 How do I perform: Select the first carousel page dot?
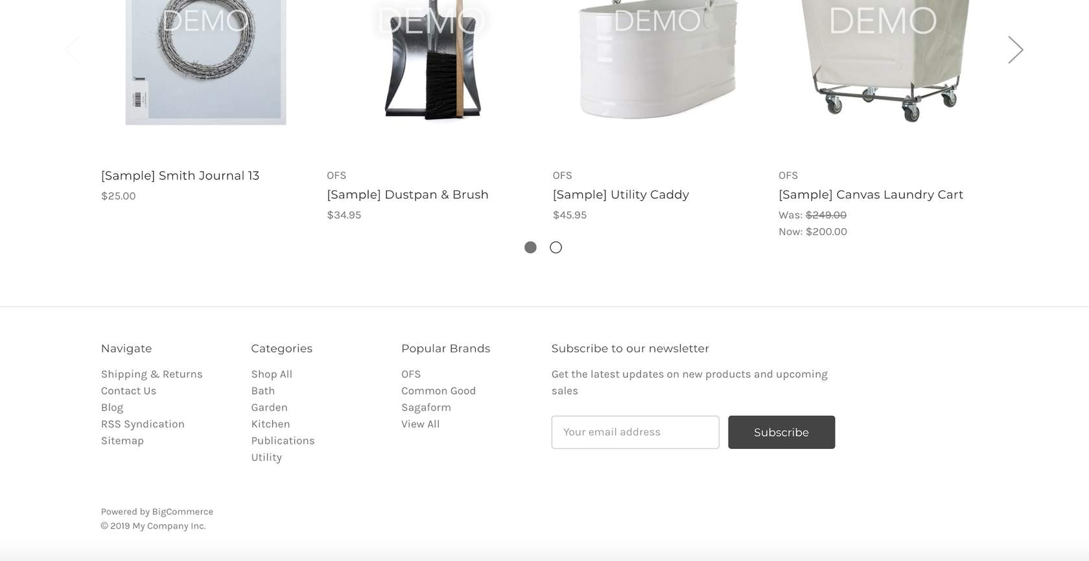(530, 247)
